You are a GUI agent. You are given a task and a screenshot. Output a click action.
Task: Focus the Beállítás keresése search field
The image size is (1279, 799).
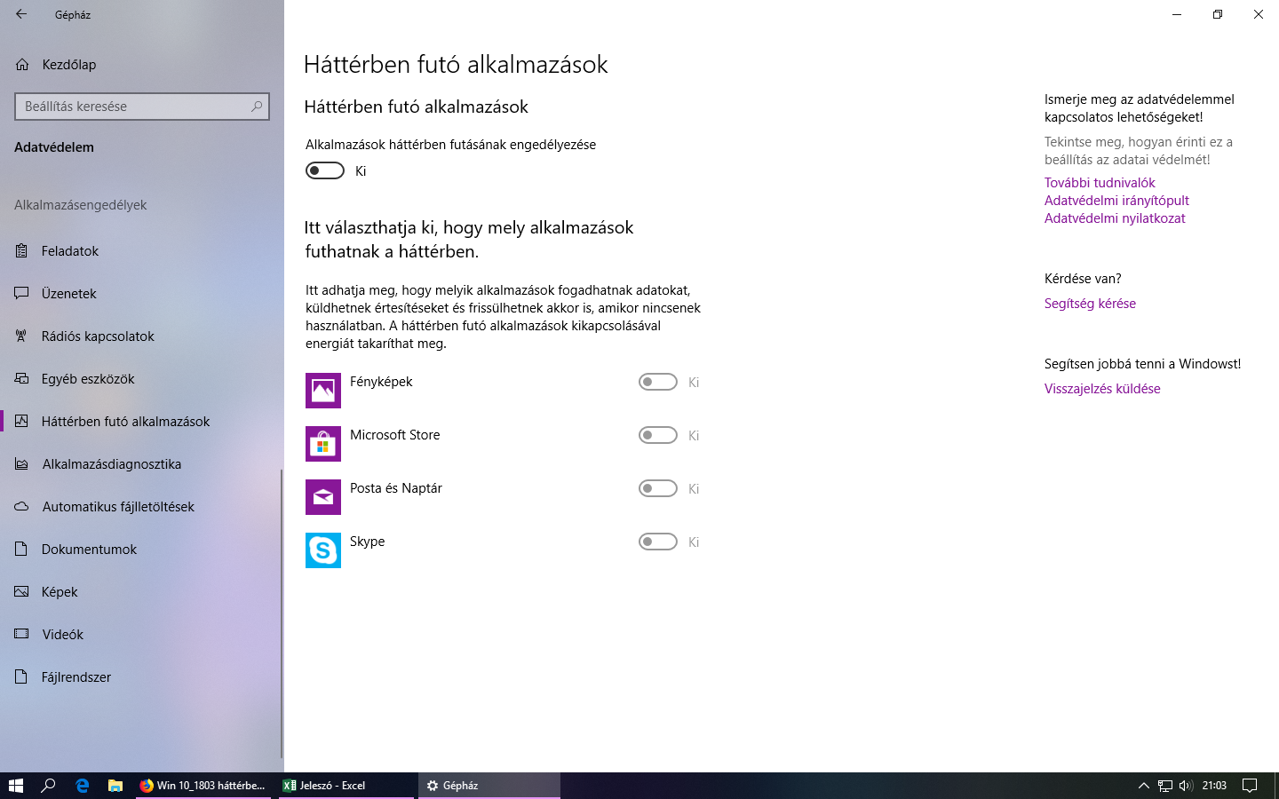point(142,107)
